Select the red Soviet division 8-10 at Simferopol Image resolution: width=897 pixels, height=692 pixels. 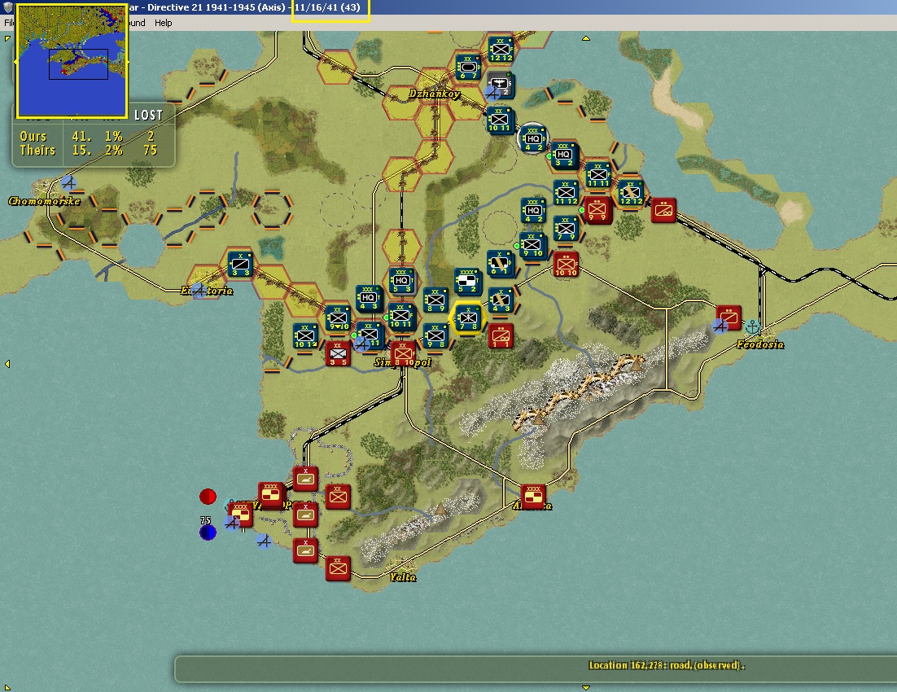[x=403, y=353]
